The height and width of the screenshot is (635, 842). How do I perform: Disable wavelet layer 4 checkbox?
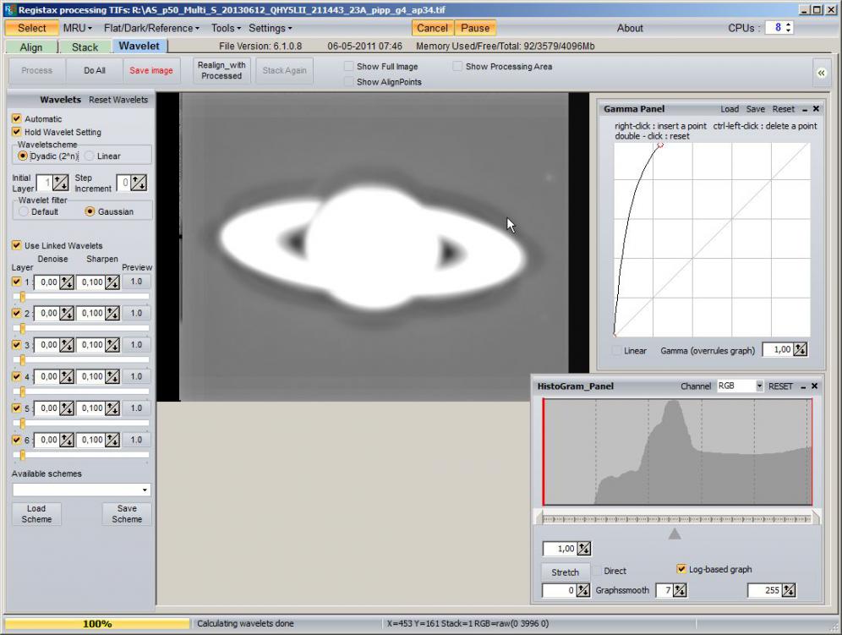[x=17, y=376]
